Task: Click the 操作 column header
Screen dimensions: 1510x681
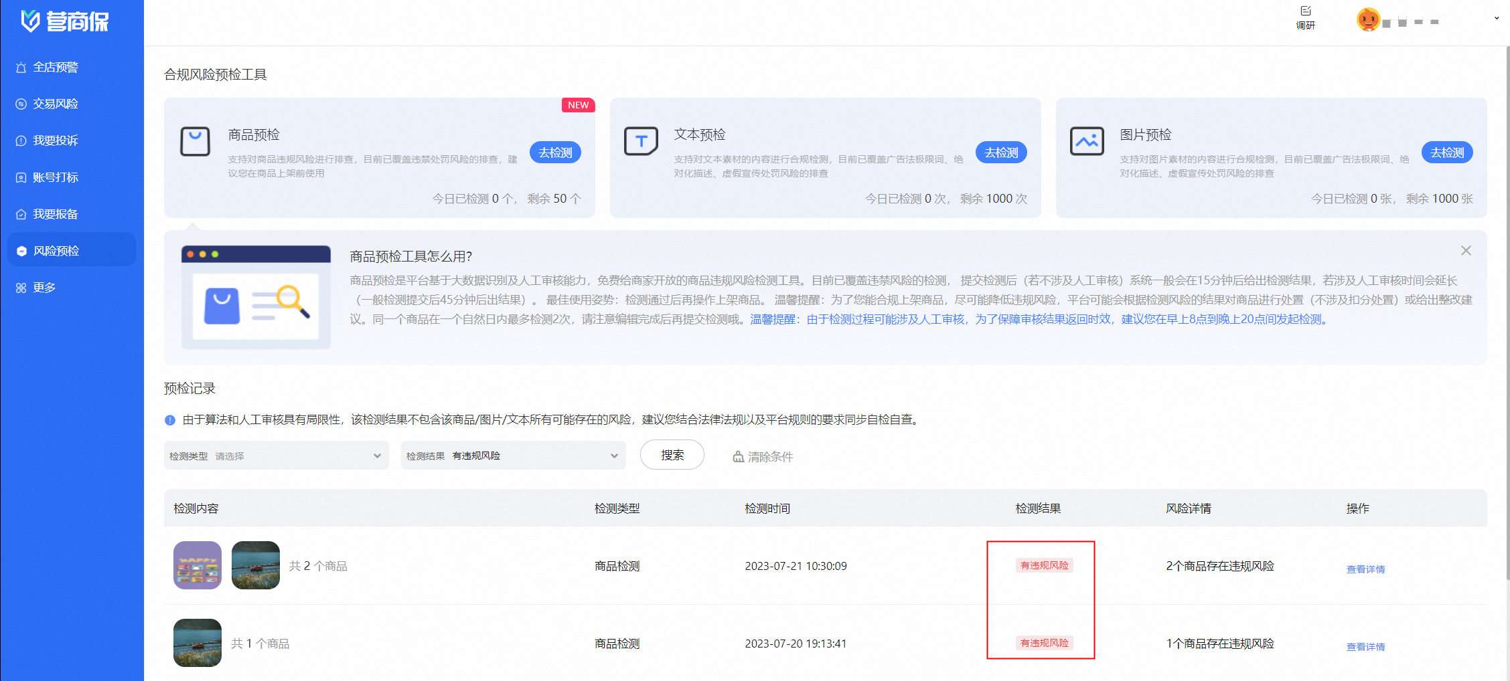Action: pos(1357,508)
